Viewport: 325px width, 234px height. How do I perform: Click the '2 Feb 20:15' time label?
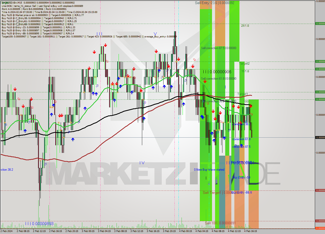[72, 231]
